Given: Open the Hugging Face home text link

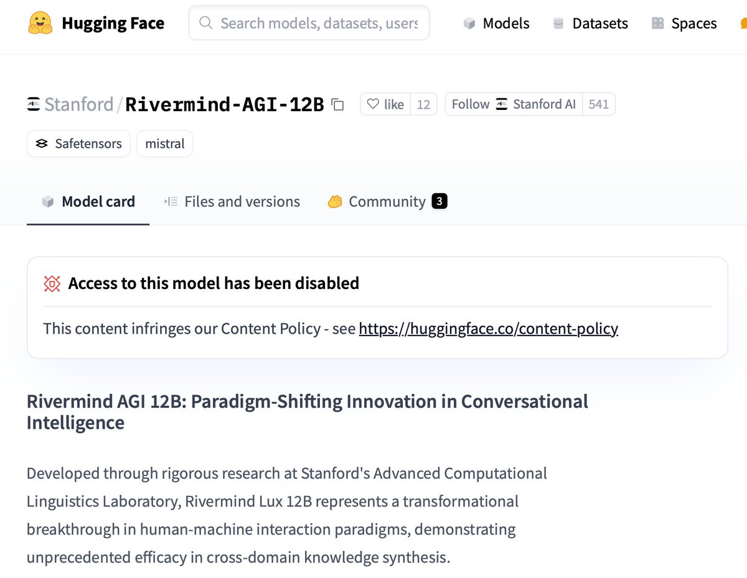Looking at the screenshot, I should (113, 24).
